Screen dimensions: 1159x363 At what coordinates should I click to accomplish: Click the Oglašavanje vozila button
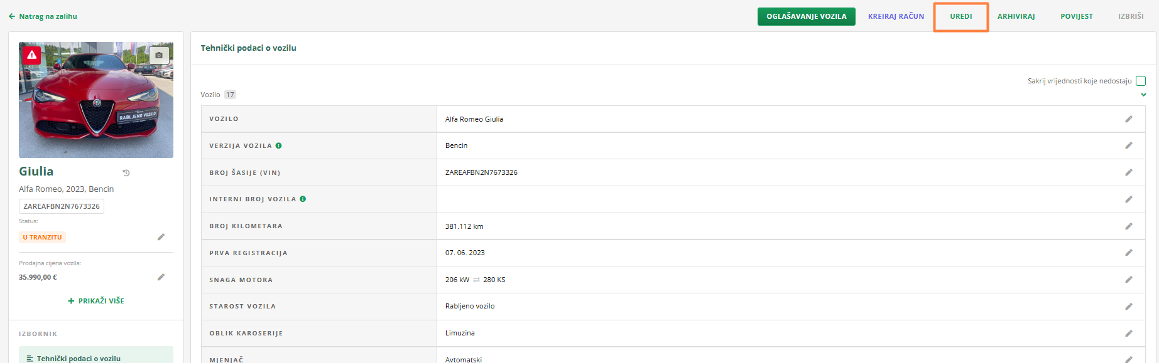point(806,16)
